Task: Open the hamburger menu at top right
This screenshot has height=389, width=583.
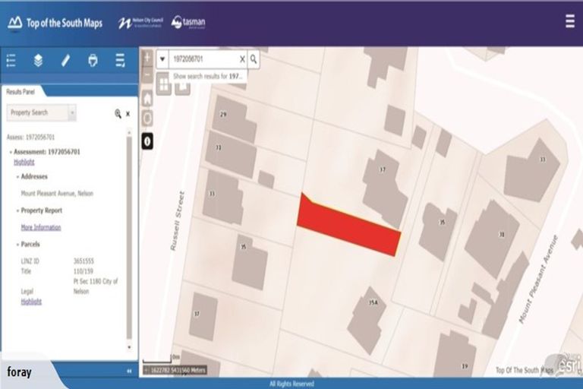Action: [x=569, y=21]
